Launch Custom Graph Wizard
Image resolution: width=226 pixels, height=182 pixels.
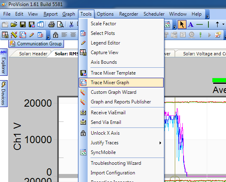pyautogui.click(x=121, y=92)
